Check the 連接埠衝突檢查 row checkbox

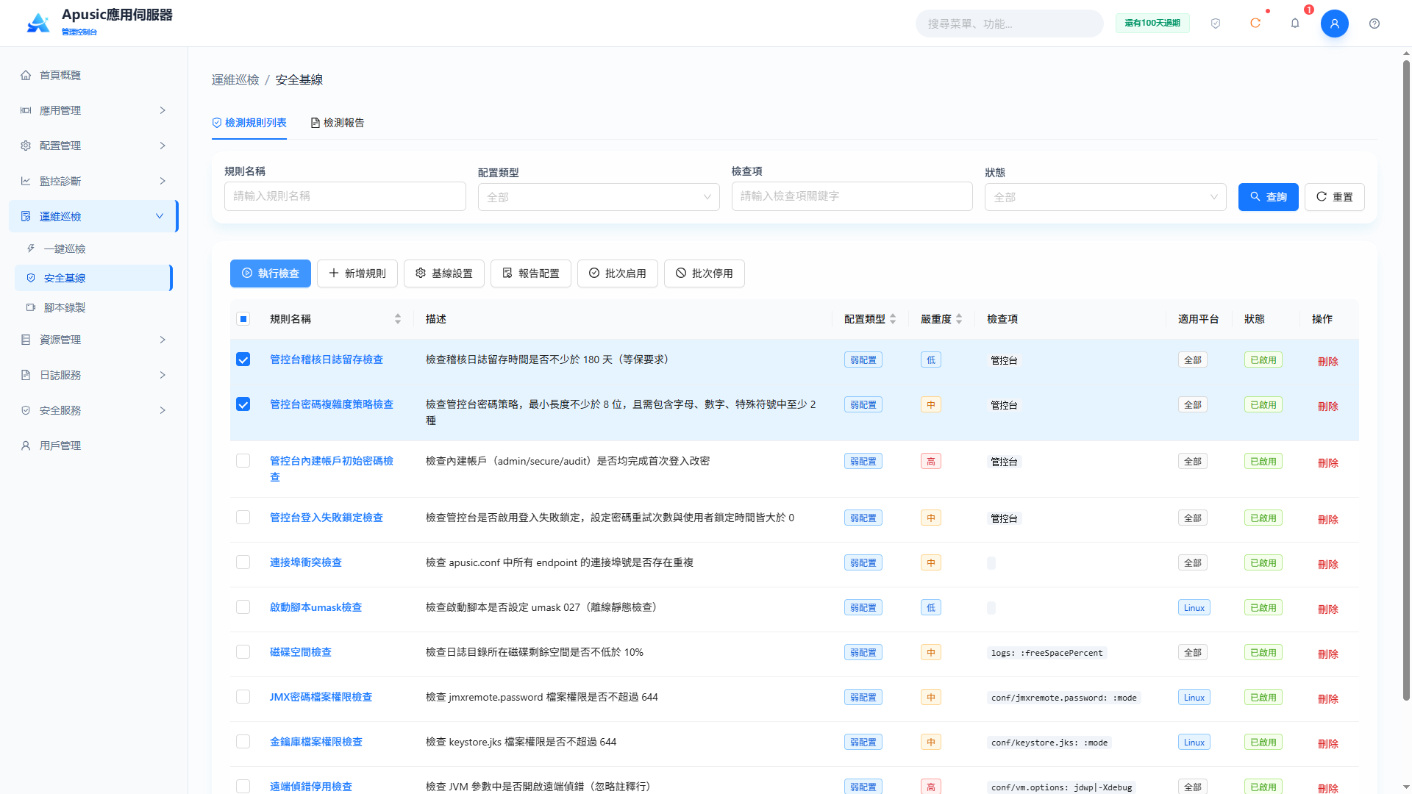[x=243, y=562]
